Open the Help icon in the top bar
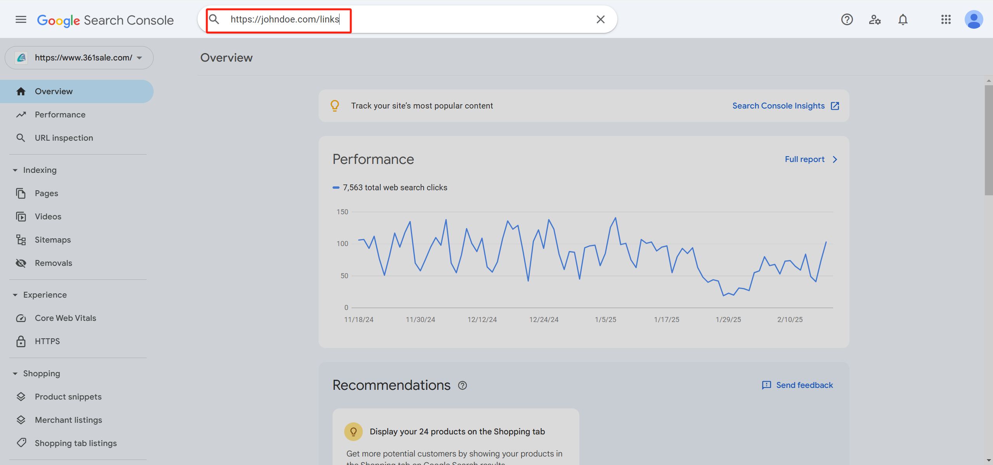 click(x=847, y=19)
